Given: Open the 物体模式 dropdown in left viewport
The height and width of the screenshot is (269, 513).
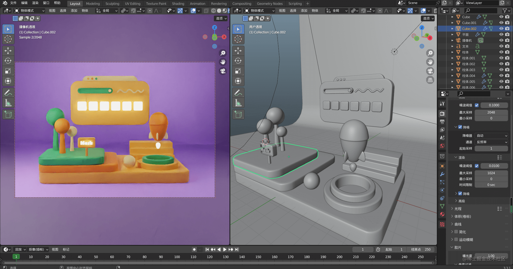Looking at the screenshot, I should tap(29, 11).
